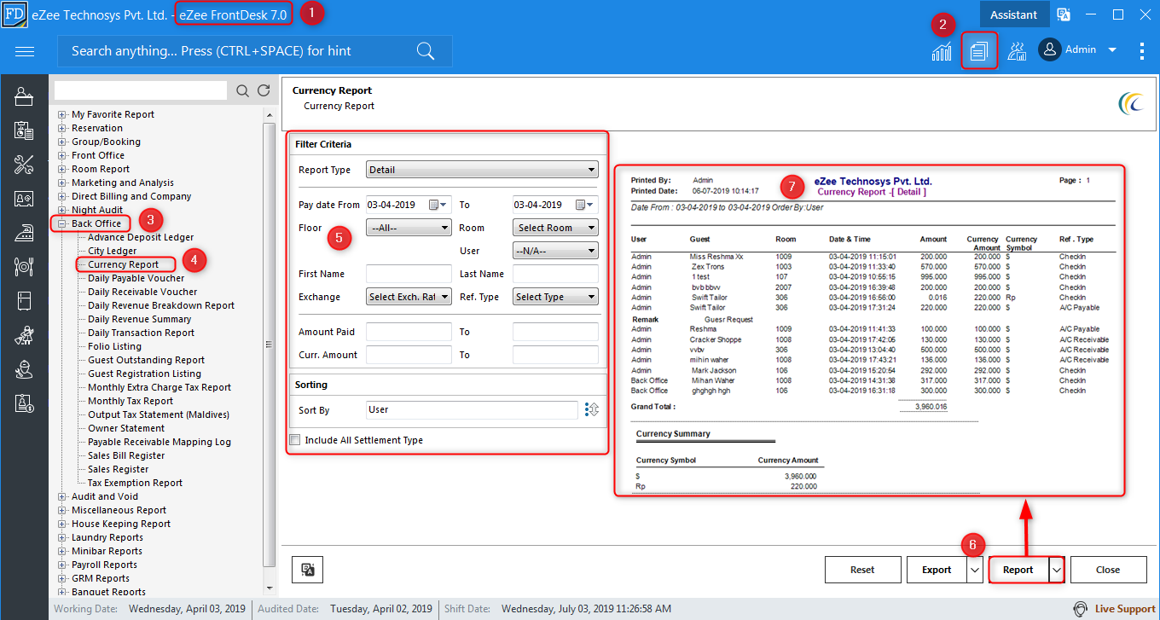The image size is (1160, 620).
Task: Click the First Name input field
Action: click(x=409, y=274)
